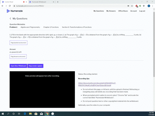Viewport: 155px width, 116px height.
Task: Open My Questions in the top navigation
Action: (x=98, y=11)
